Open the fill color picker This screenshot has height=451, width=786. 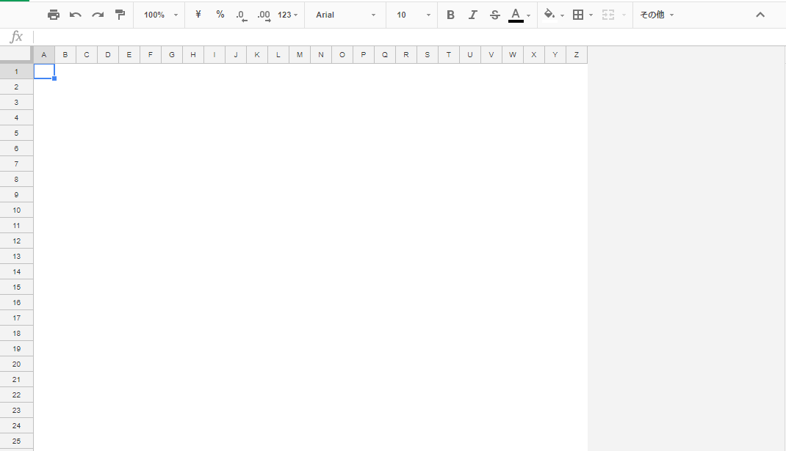click(553, 15)
